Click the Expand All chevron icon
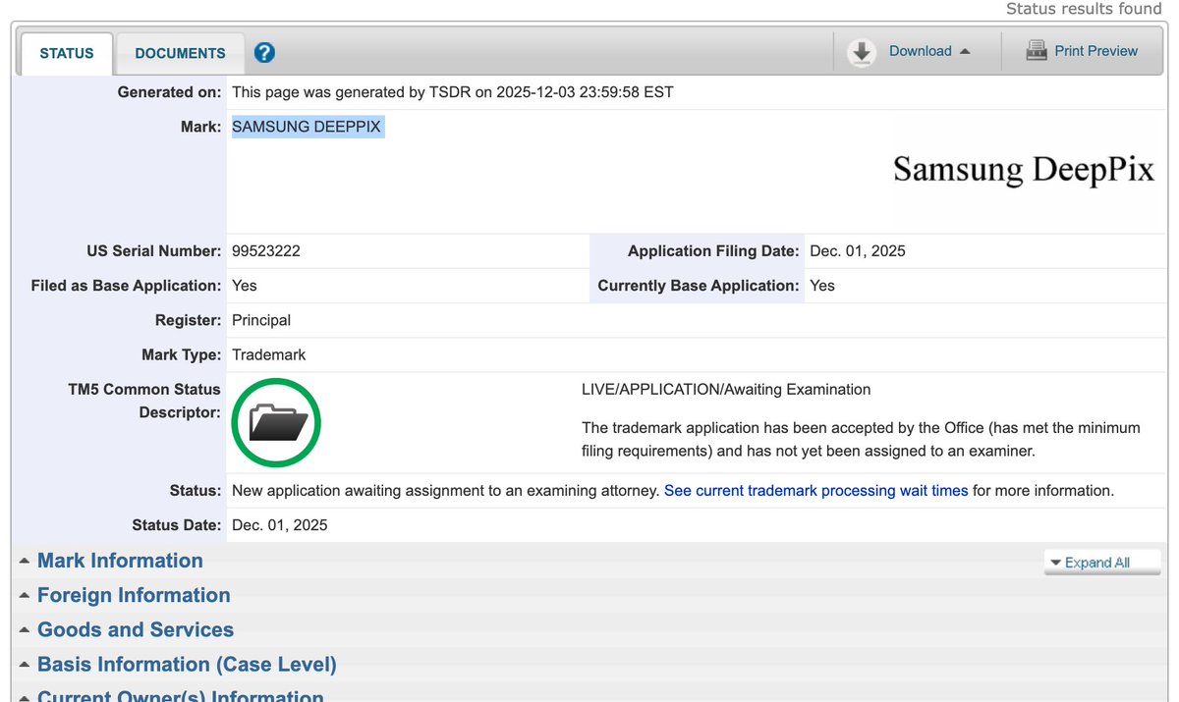This screenshot has width=1179, height=702. (x=1057, y=563)
